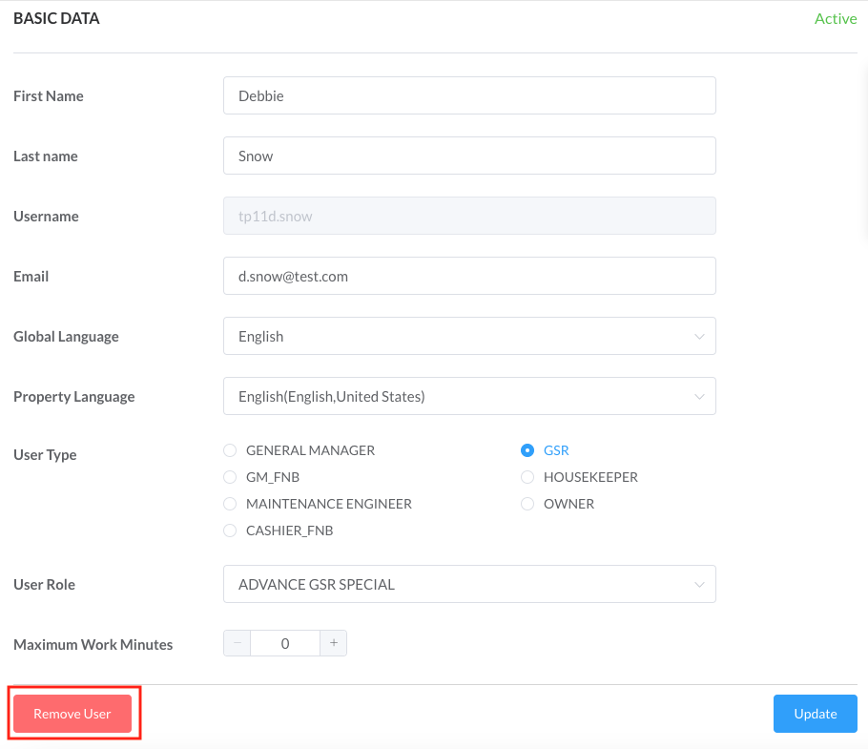The height and width of the screenshot is (749, 868).
Task: Select the GM_FNB user type
Action: click(x=230, y=477)
